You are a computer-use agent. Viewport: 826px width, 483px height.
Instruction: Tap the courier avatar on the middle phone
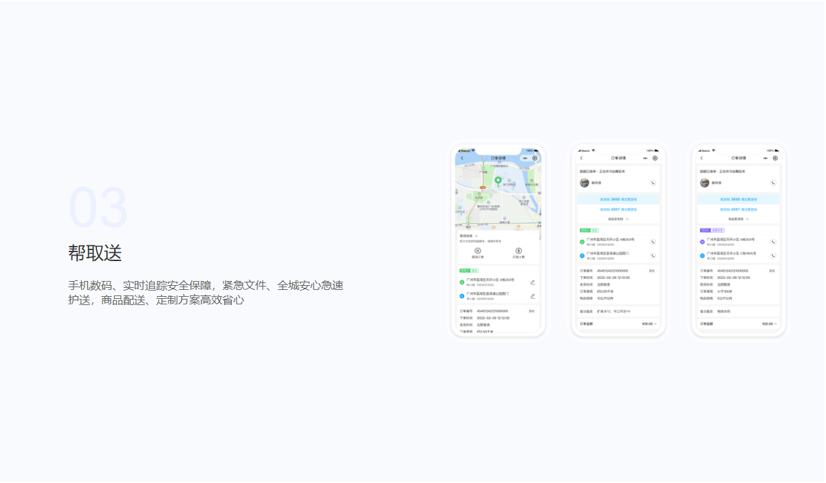pyautogui.click(x=585, y=183)
